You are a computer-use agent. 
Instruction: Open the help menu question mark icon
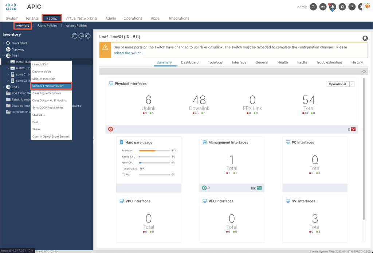point(352,7)
